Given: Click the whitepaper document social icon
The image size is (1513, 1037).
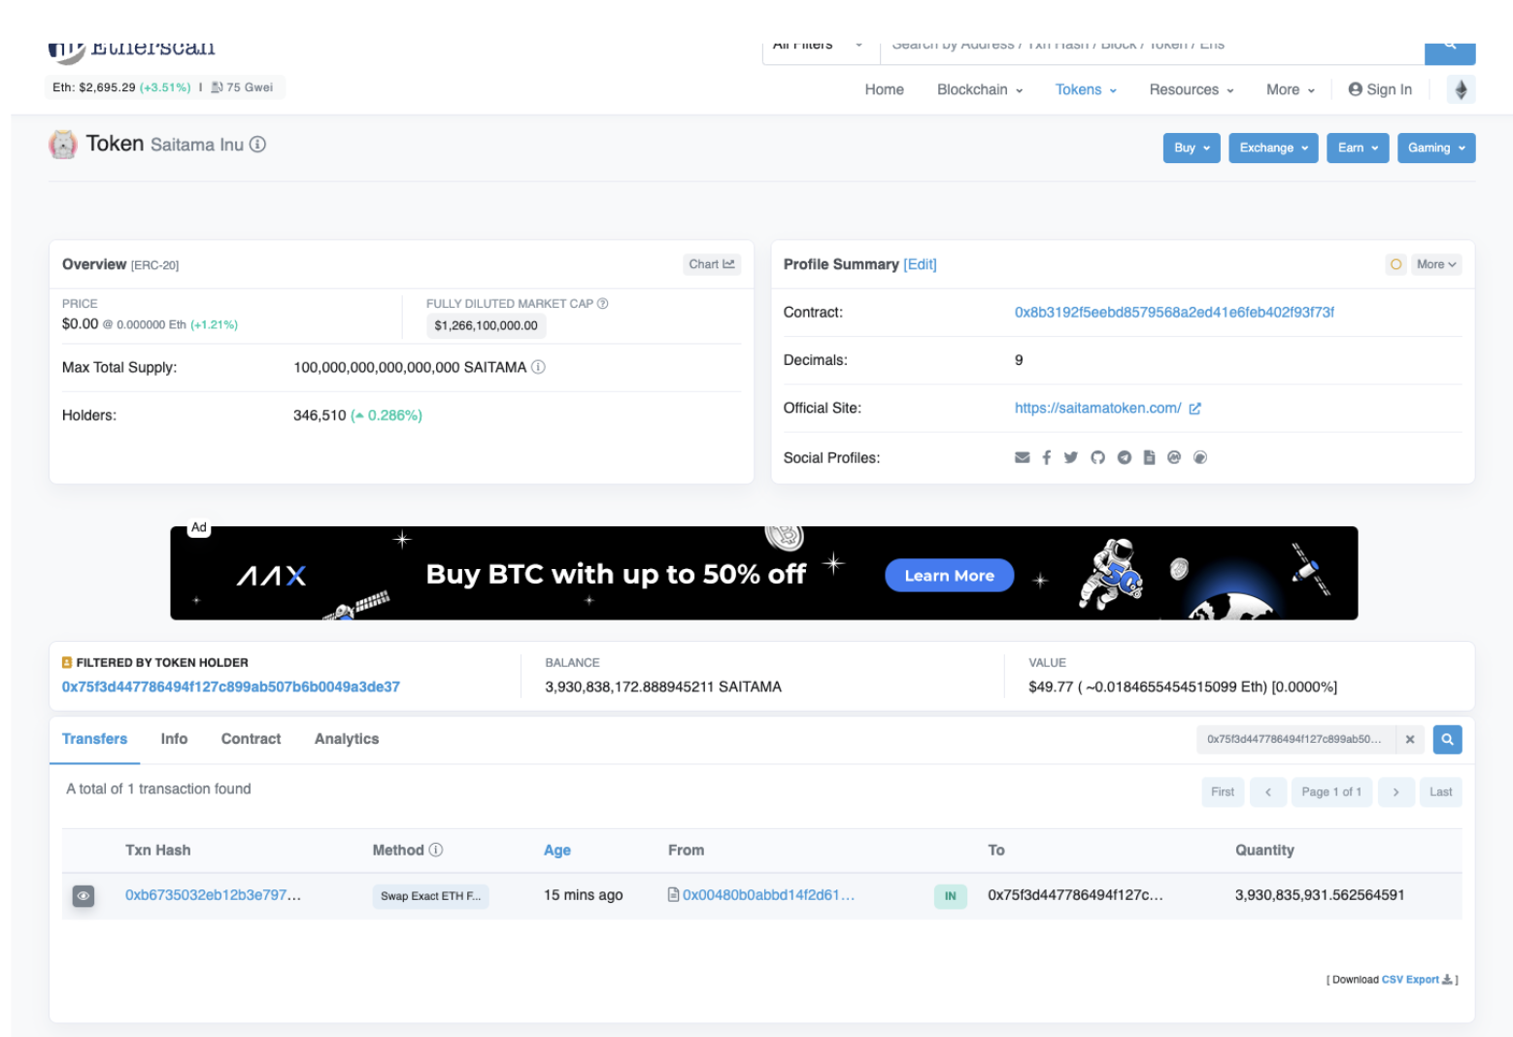Looking at the screenshot, I should point(1149,457).
